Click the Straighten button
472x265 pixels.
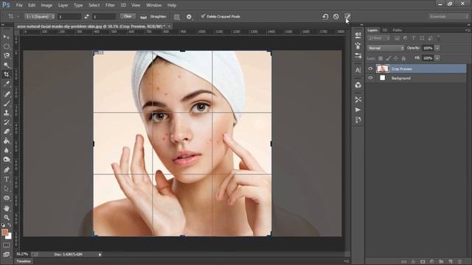tap(153, 17)
